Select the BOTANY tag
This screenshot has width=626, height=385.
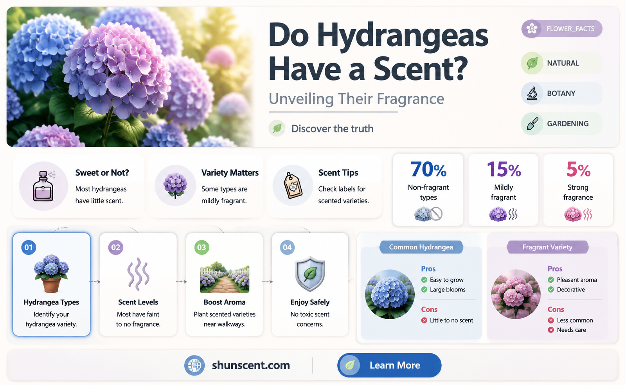(561, 93)
